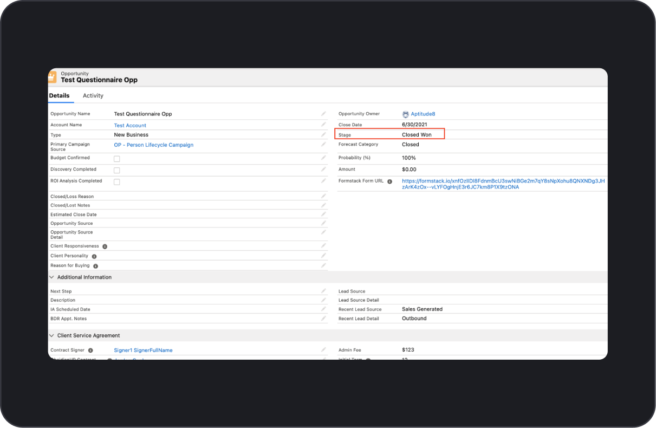Click the info icon next to Contract Signer
Image resolution: width=656 pixels, height=428 pixels.
pos(90,350)
